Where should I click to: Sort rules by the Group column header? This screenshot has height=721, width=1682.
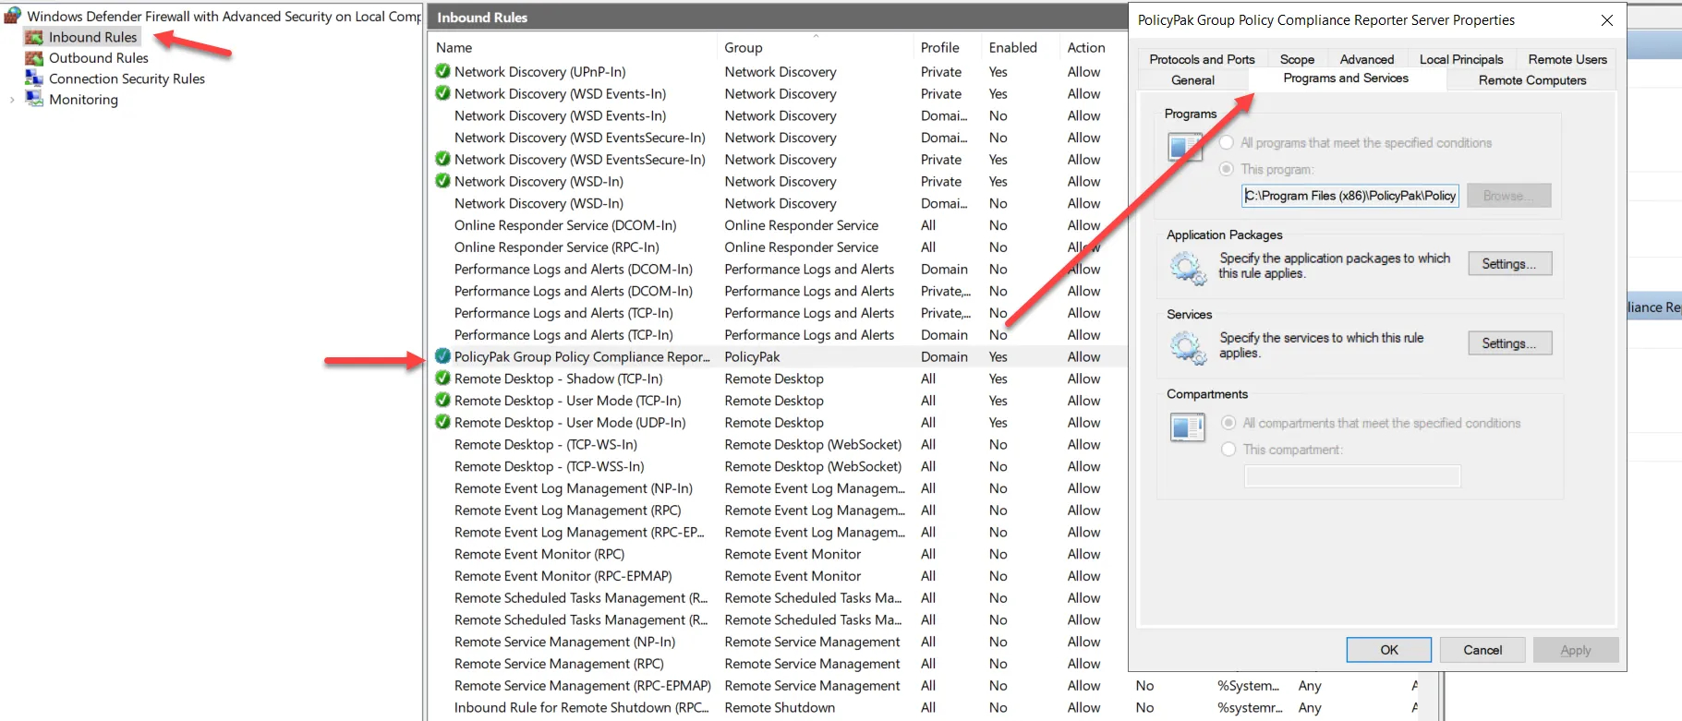click(744, 48)
